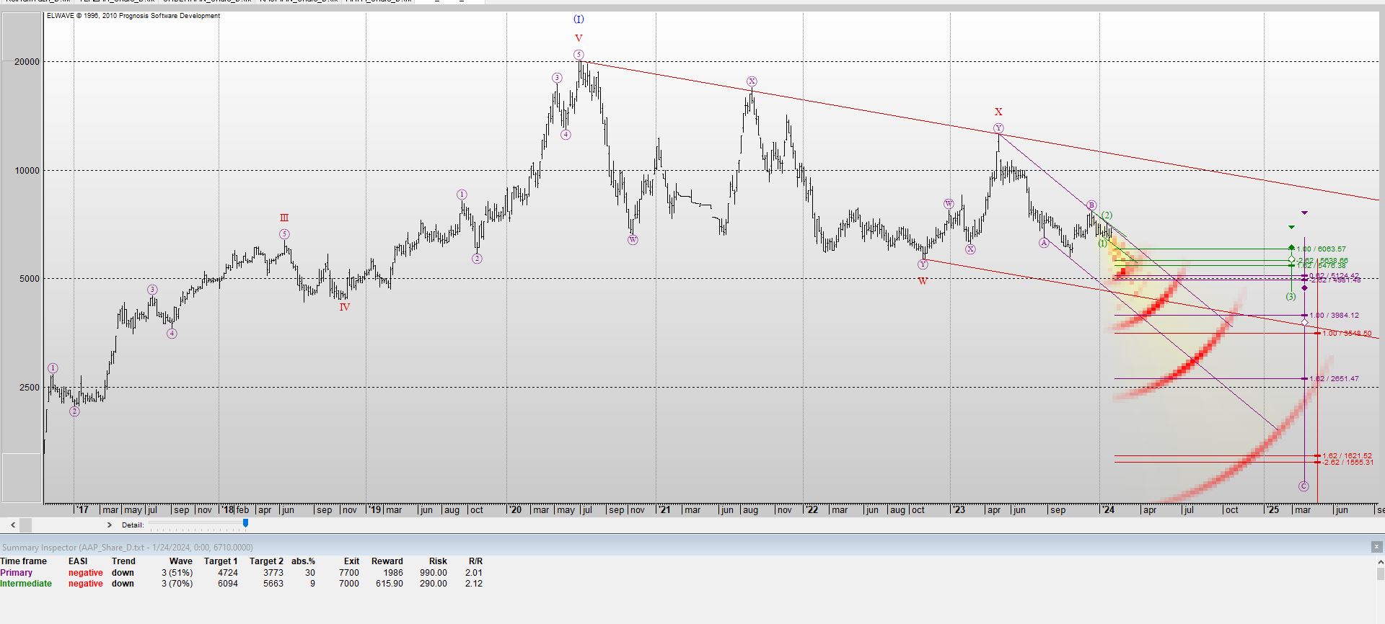Click the R/R value 2.12
This screenshot has height=624, width=1385.
click(x=474, y=584)
